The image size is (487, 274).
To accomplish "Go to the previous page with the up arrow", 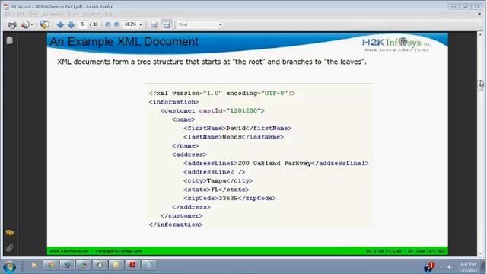I will (61, 24).
